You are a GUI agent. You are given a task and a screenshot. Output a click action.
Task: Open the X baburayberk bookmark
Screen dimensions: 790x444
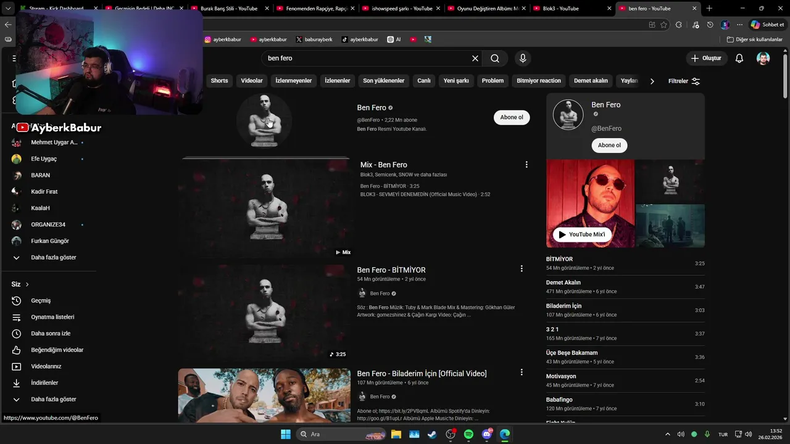tap(314, 39)
